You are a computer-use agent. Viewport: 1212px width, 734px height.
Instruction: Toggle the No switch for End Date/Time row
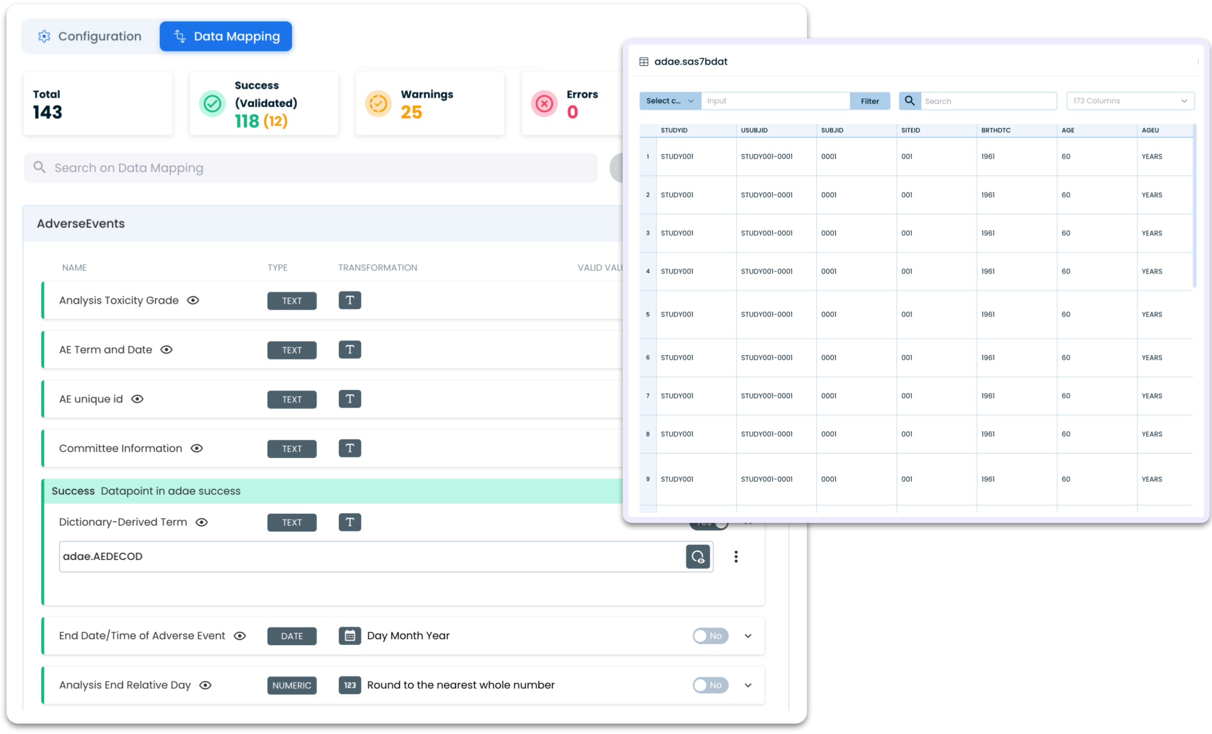point(710,636)
